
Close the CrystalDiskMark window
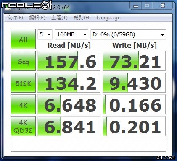[163, 6]
